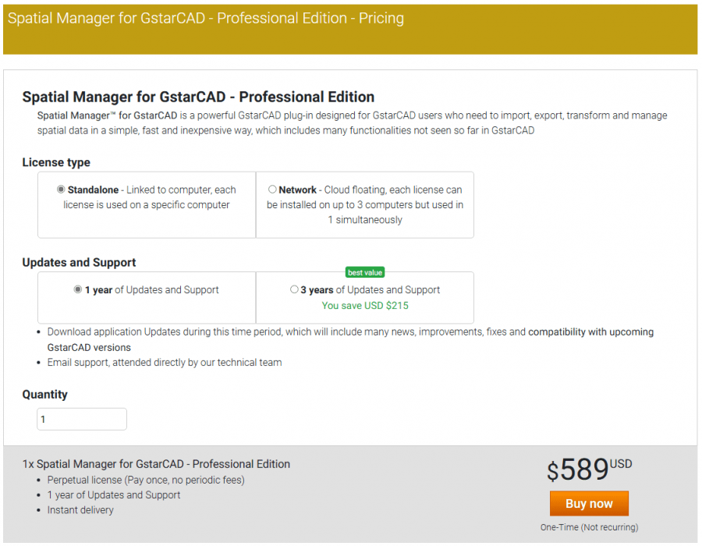The height and width of the screenshot is (546, 702).
Task: Choose 1 year of Updates and Support
Action: 77,289
